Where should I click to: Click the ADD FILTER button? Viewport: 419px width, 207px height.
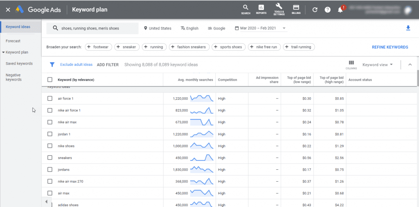click(108, 65)
